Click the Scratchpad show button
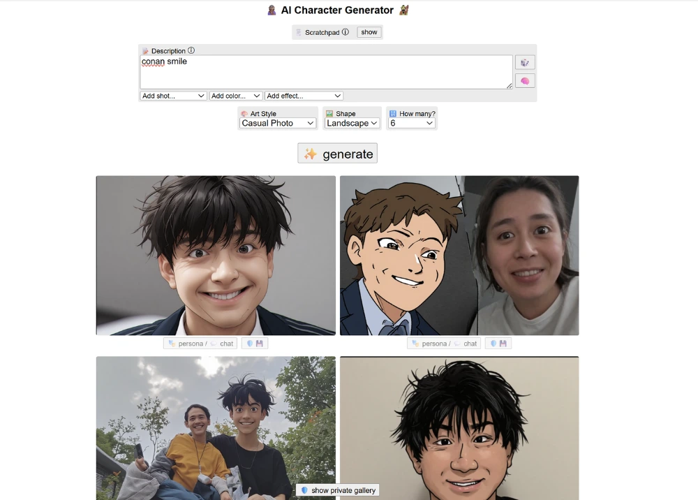 coord(369,32)
